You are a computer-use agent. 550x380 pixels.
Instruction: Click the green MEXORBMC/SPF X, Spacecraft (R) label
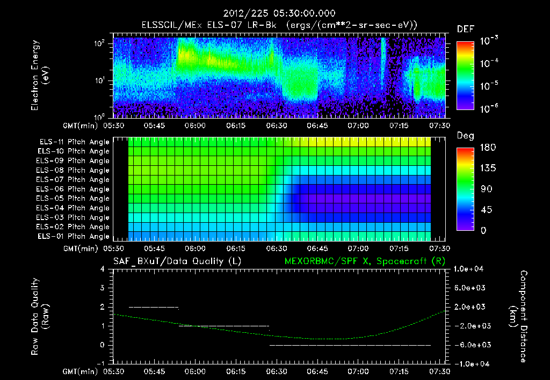(365, 261)
